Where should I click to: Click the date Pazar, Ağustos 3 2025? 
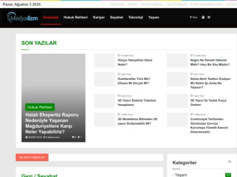[x=22, y=4]
